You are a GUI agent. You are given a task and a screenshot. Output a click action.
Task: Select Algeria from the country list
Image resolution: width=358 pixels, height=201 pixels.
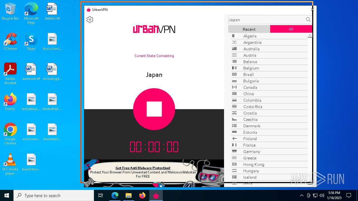pos(269,36)
